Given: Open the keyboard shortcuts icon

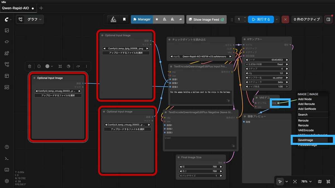Looking at the screenshot, I should pos(7,170).
